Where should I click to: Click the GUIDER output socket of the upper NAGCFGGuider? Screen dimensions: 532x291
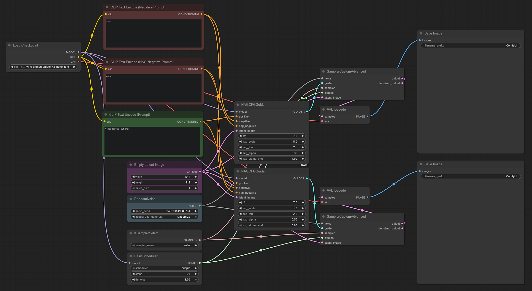point(307,111)
